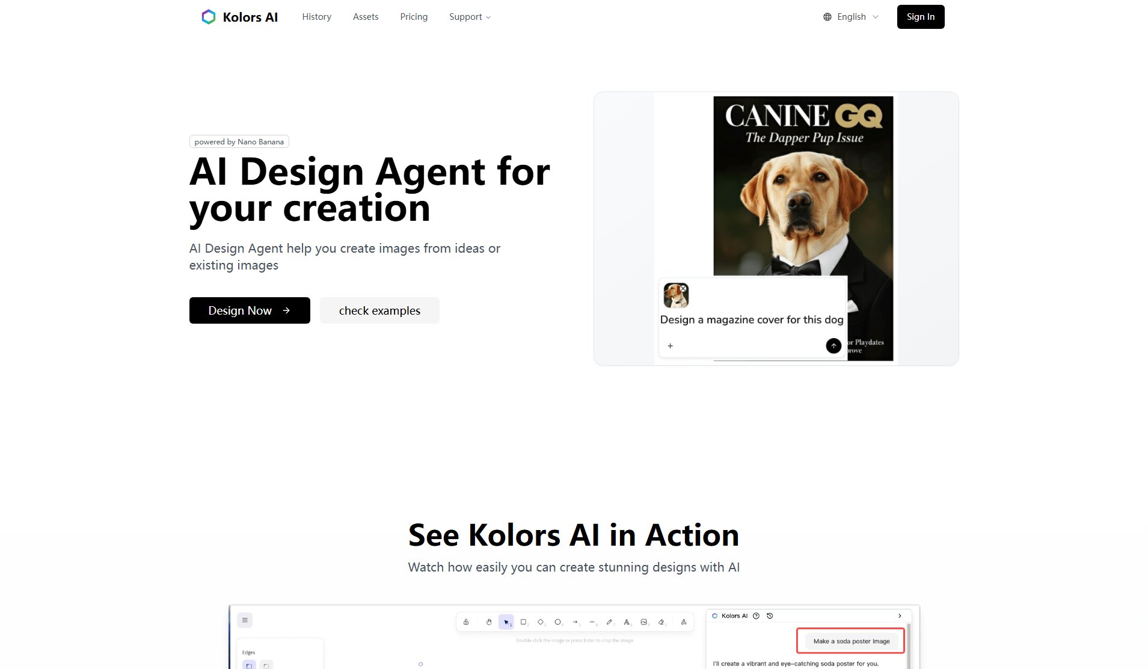
Task: Select the Eraser tool
Action: pyautogui.click(x=661, y=623)
